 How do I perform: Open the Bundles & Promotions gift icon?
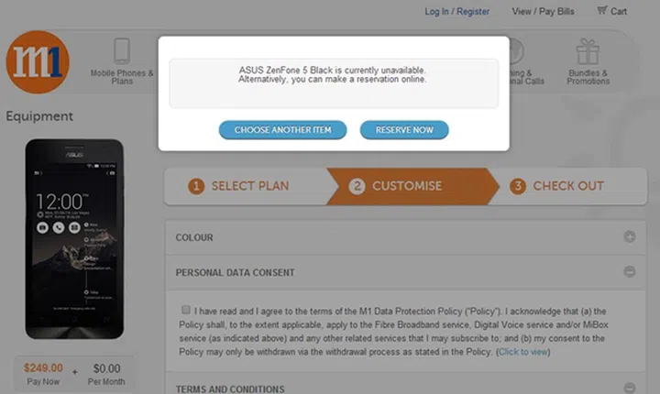(x=588, y=52)
